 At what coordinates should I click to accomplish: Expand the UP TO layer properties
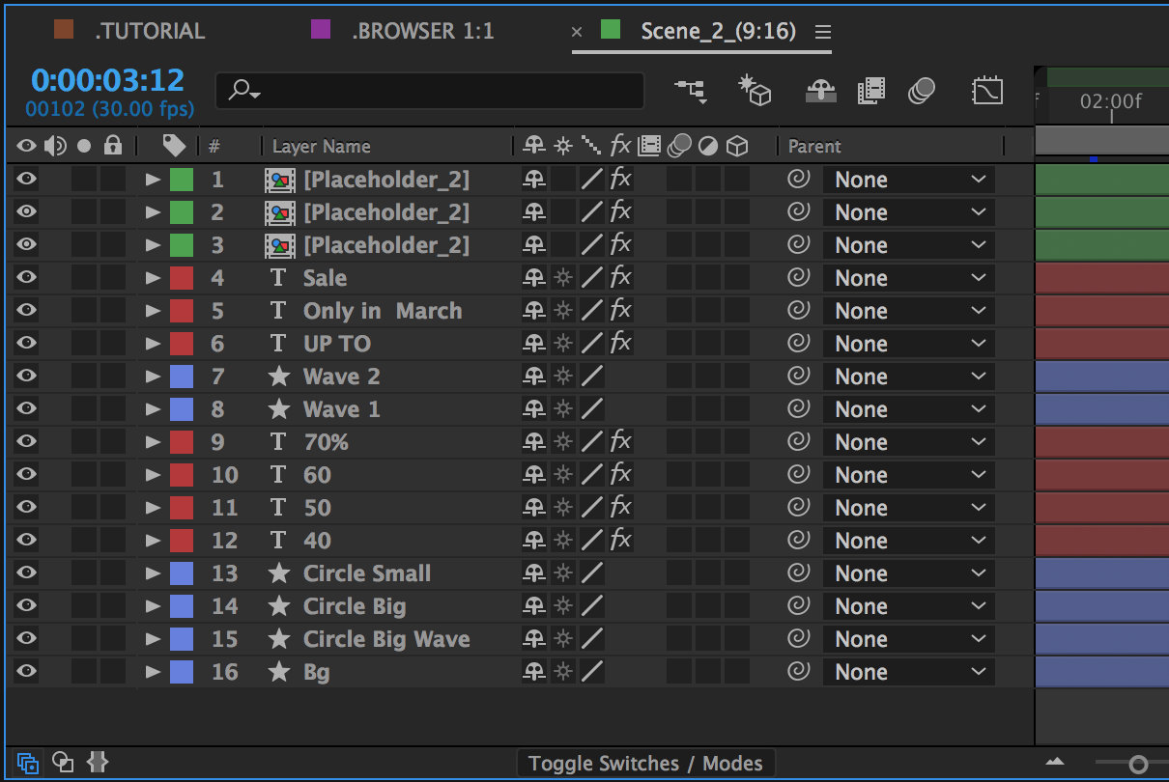153,344
